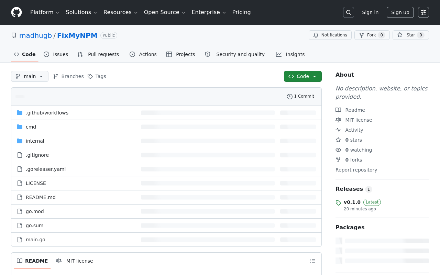Click the MIT license scale icon in About
Image resolution: width=440 pixels, height=275 pixels.
click(338, 120)
